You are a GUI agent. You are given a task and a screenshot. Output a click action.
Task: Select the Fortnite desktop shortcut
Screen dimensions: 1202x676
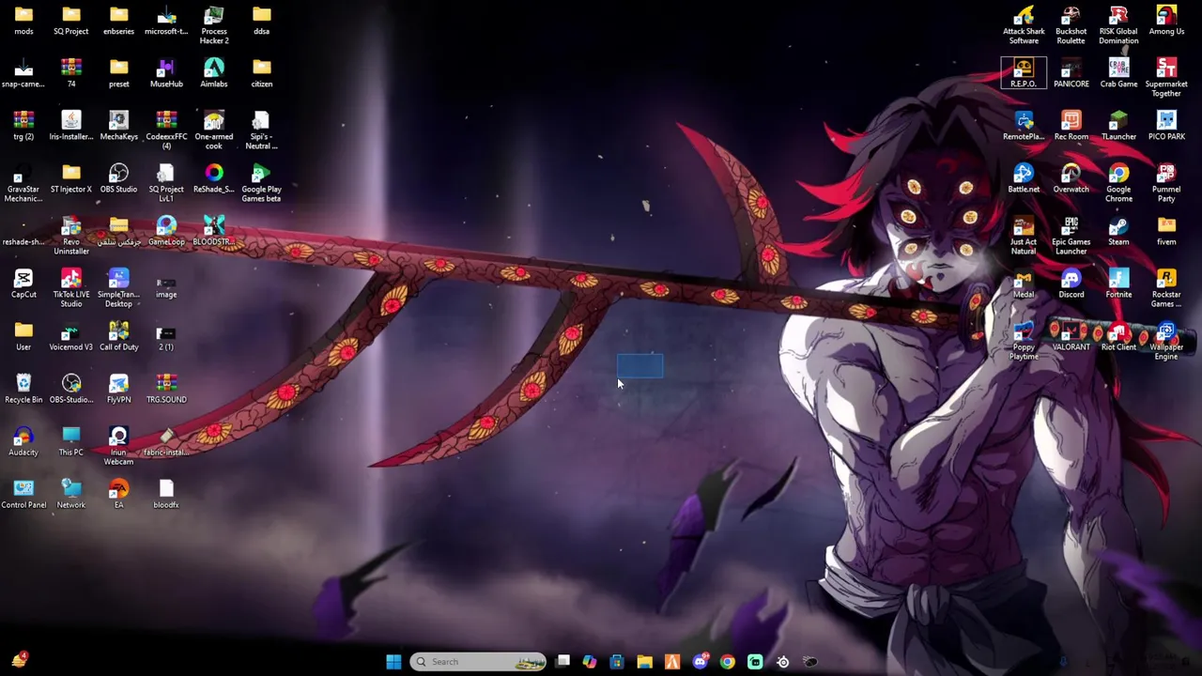click(x=1118, y=283)
